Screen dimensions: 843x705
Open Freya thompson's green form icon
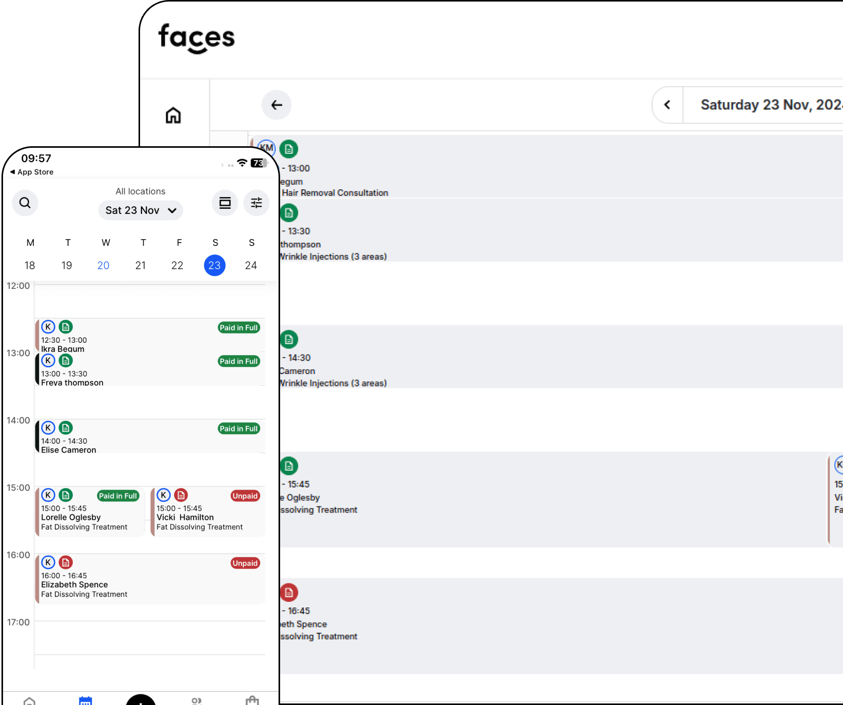tap(66, 361)
